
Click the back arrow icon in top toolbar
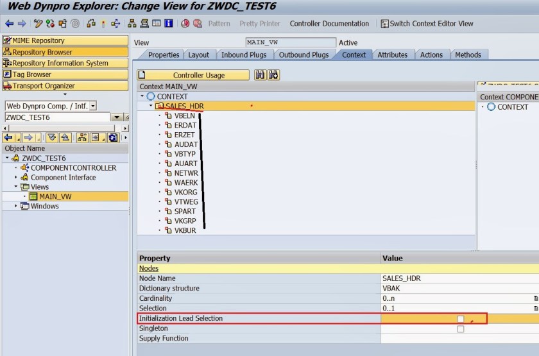point(9,23)
